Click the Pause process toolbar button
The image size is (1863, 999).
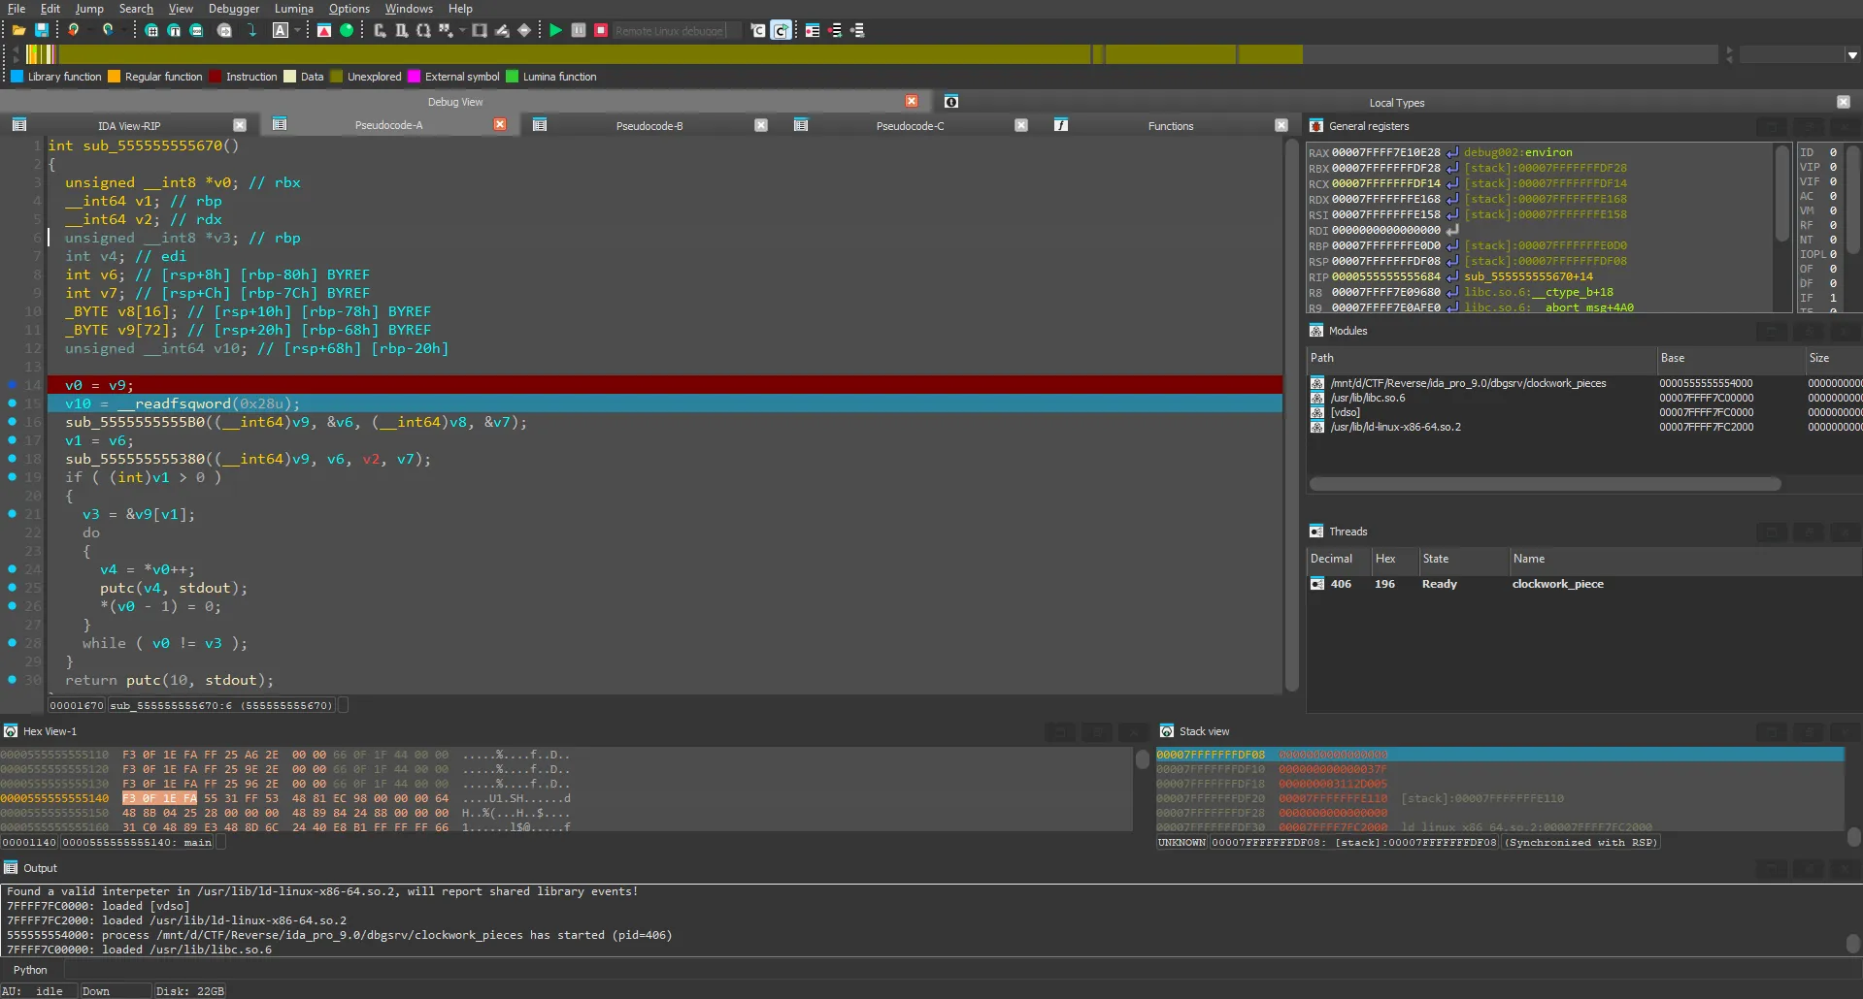coord(579,30)
